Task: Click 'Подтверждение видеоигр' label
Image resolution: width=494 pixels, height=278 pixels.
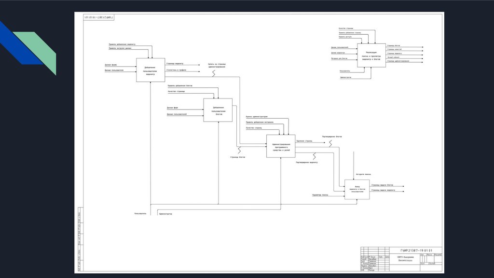Action: tap(307, 163)
